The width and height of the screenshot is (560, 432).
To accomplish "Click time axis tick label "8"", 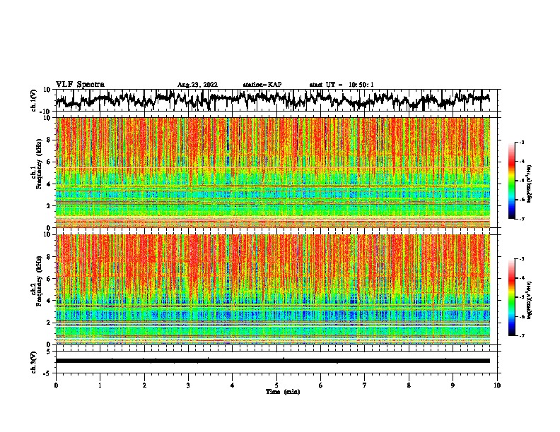I will 409,385.
